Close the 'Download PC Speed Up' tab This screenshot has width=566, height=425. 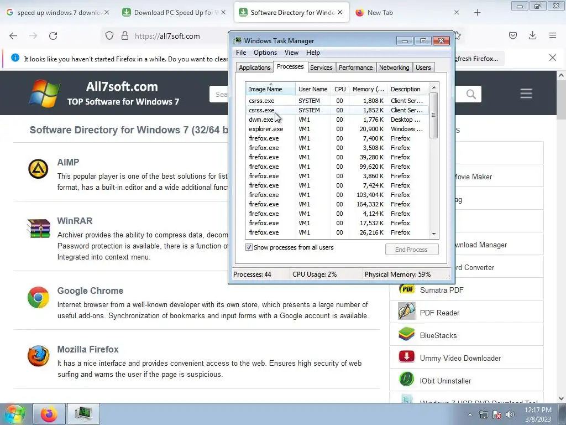223,12
